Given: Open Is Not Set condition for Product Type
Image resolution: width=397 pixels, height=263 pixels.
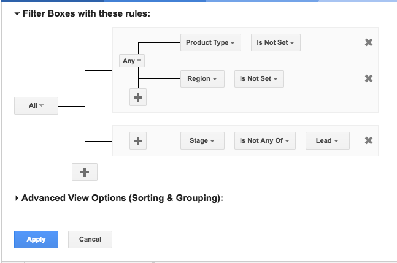Looking at the screenshot, I should (x=276, y=42).
